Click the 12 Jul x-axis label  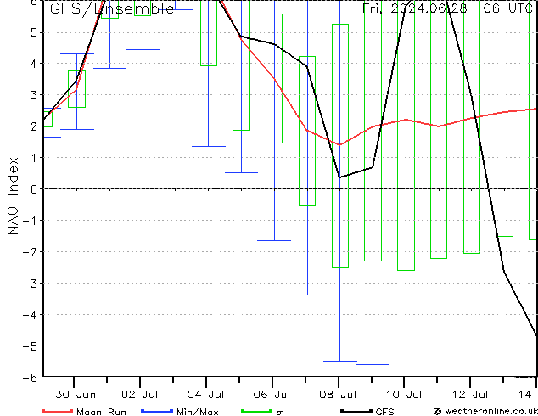(x=470, y=395)
